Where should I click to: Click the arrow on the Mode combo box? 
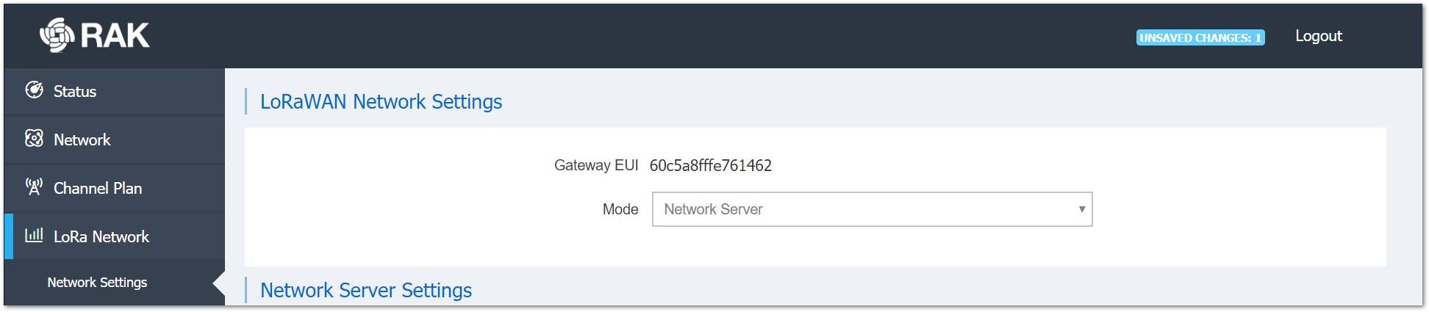click(1081, 209)
